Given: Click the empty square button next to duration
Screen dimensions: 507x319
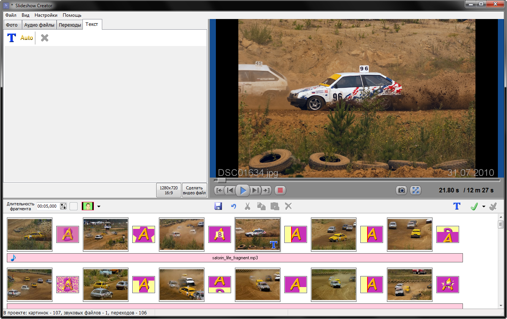Looking at the screenshot, I should pyautogui.click(x=73, y=206).
